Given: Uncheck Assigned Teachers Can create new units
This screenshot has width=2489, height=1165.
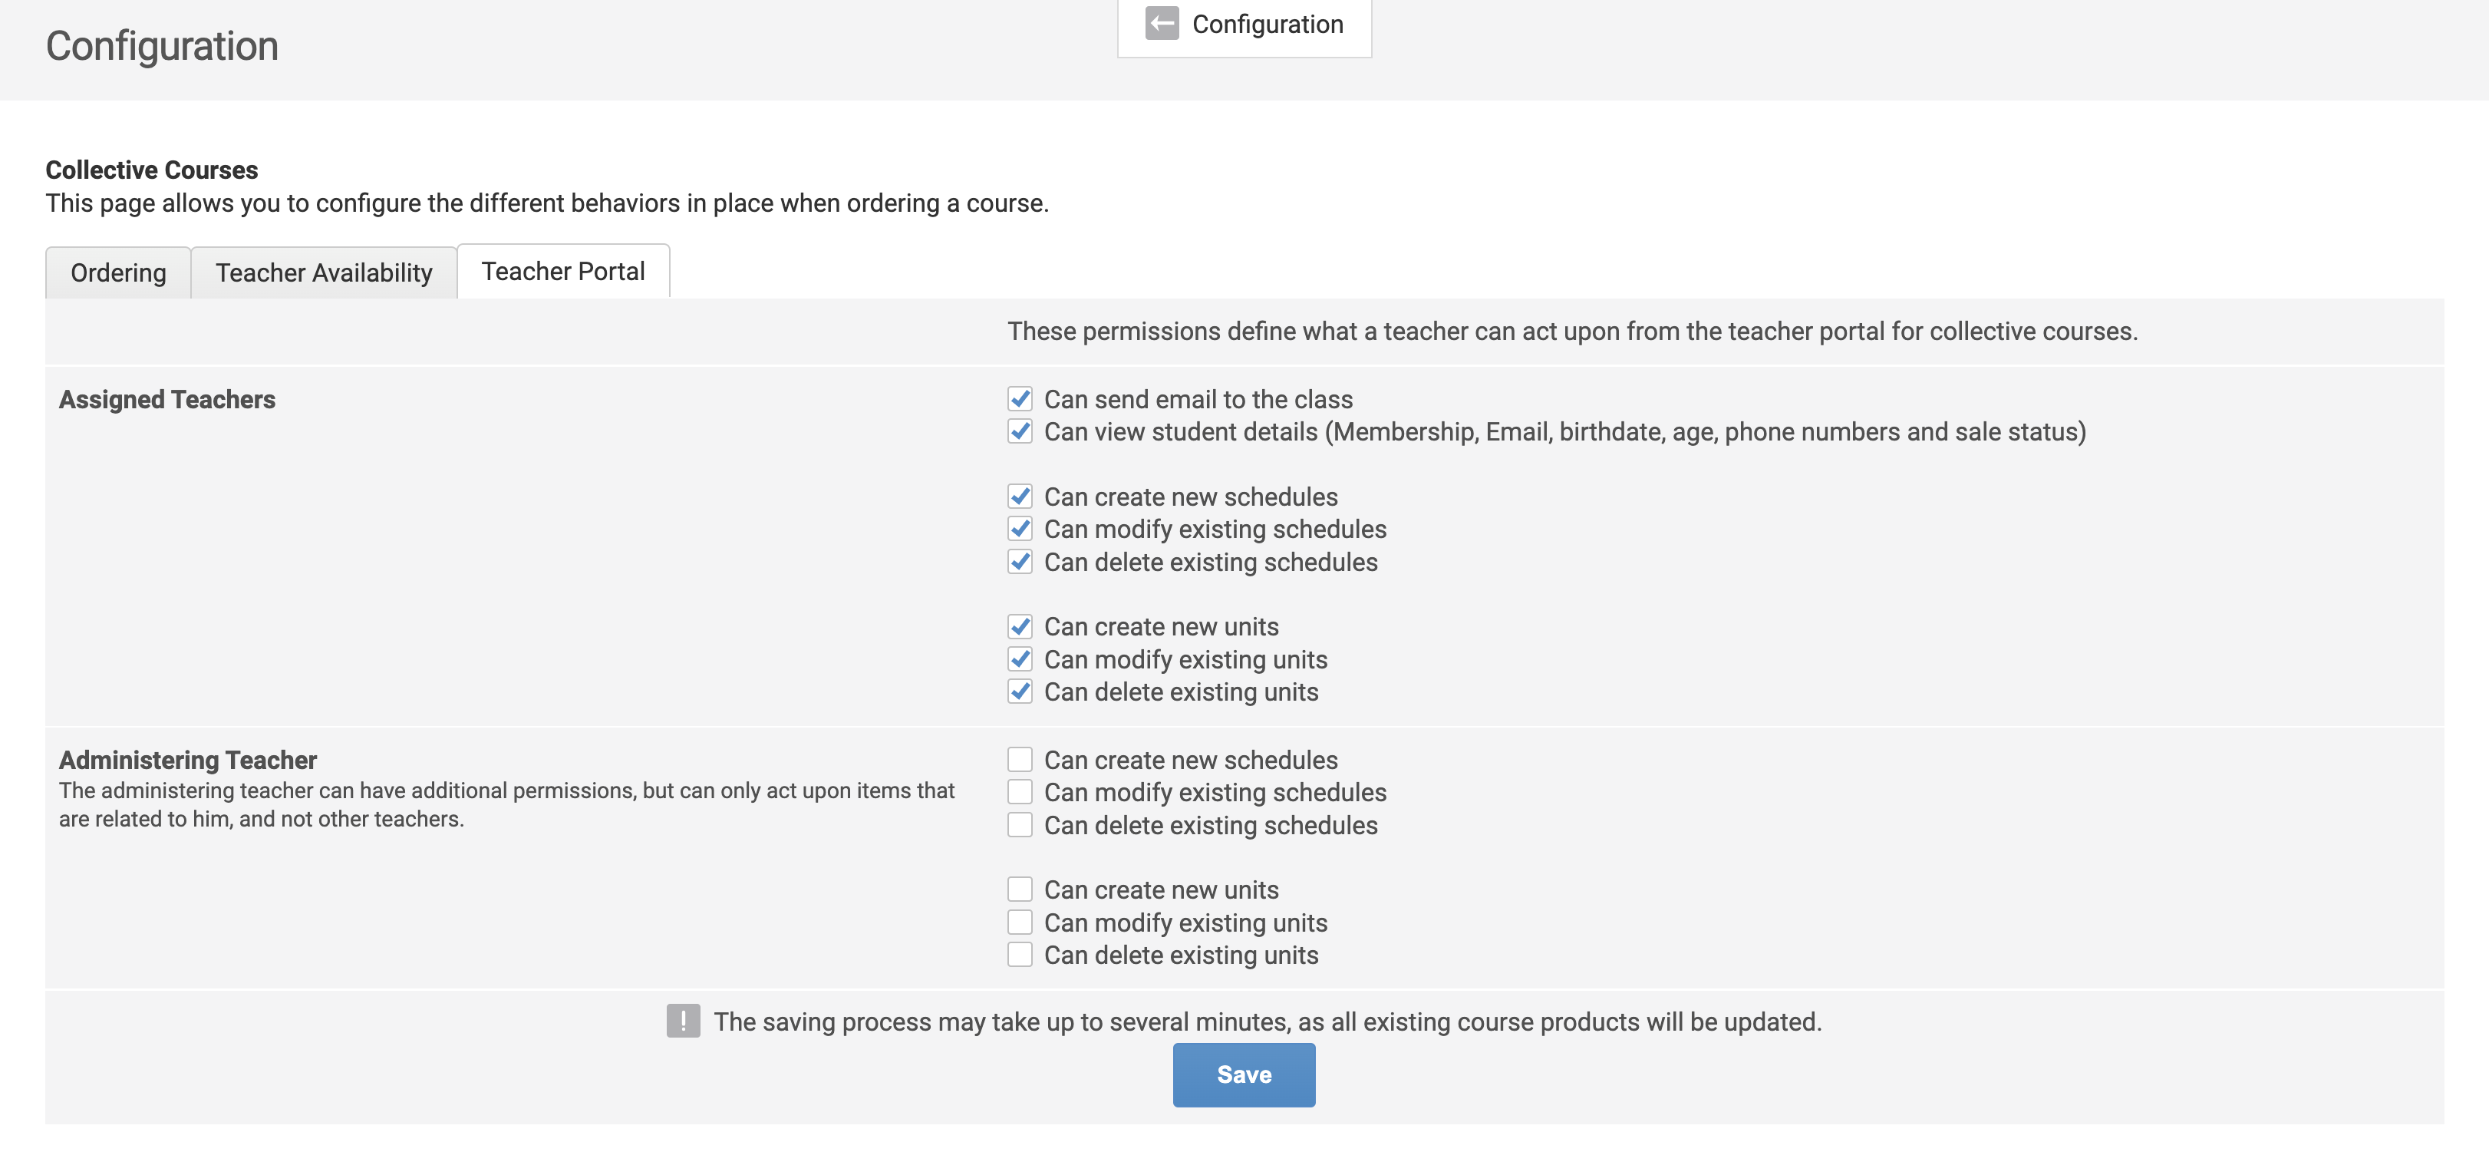Looking at the screenshot, I should [x=1020, y=626].
